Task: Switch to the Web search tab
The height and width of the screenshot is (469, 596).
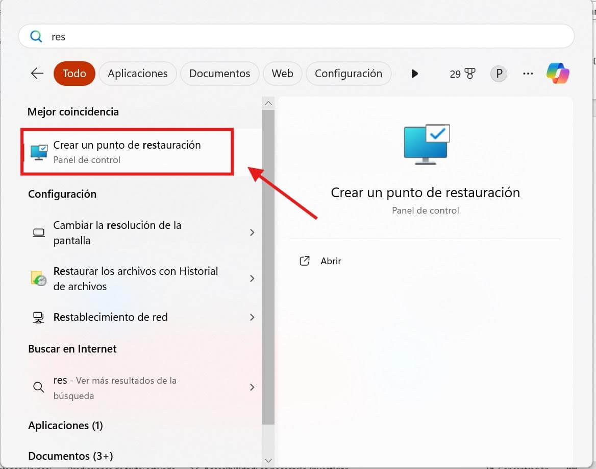Action: pyautogui.click(x=282, y=73)
